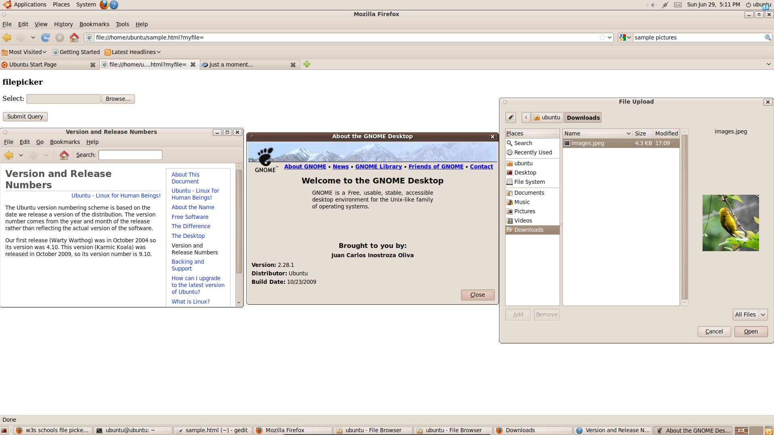
Task: Go back in the help viewer window
Action: click(8, 155)
